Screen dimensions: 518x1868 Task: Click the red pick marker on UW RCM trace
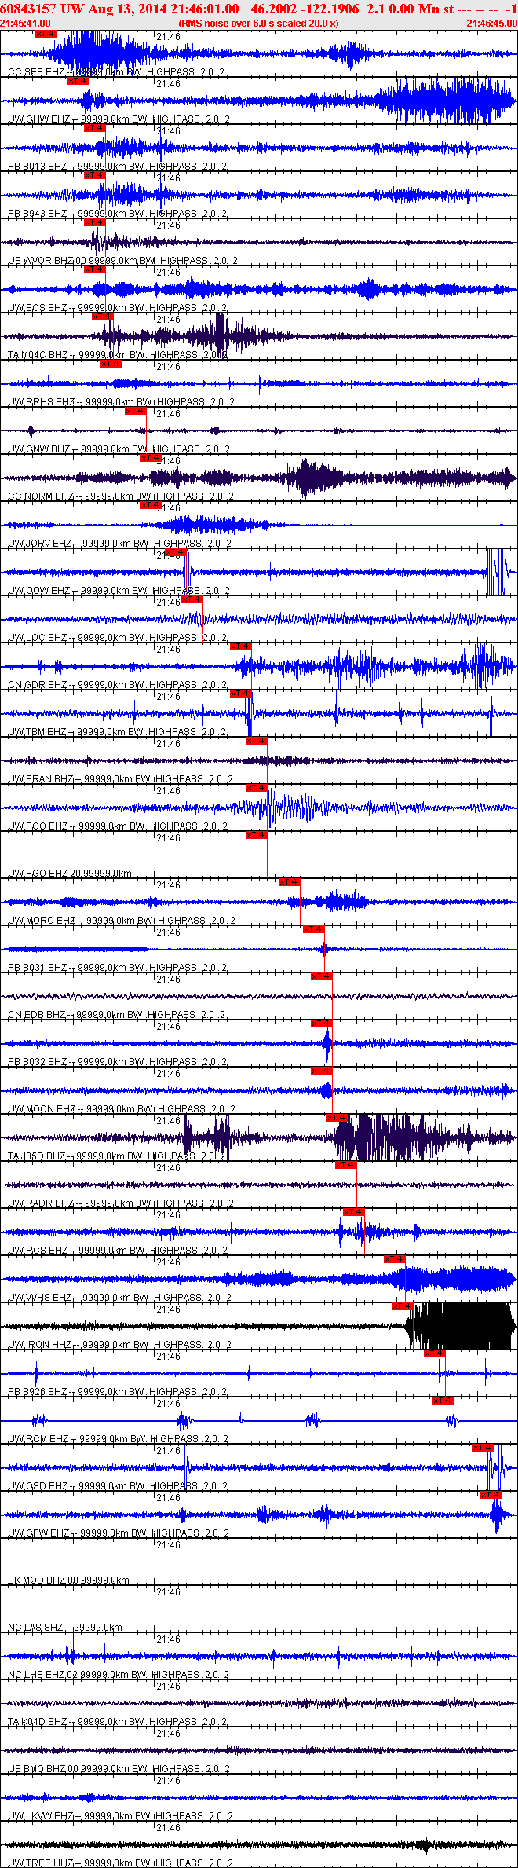[x=443, y=1401]
